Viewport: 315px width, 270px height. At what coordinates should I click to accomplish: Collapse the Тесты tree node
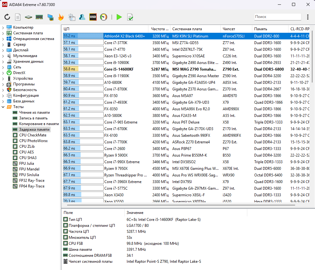3,107
